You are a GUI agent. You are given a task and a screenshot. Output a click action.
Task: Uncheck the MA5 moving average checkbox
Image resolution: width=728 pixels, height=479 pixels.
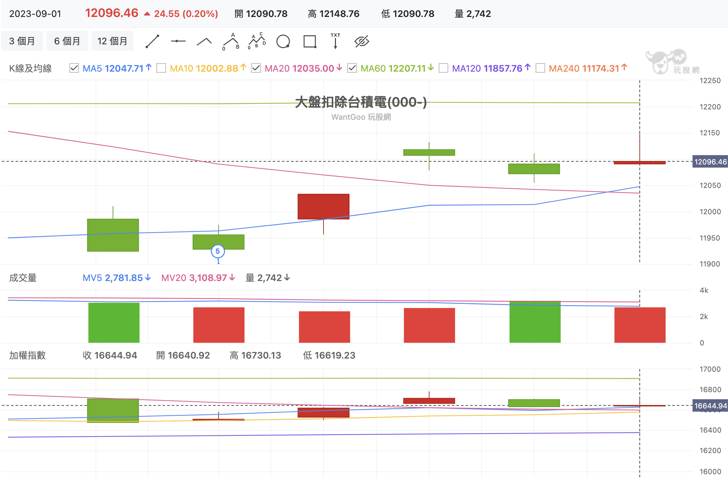74,68
